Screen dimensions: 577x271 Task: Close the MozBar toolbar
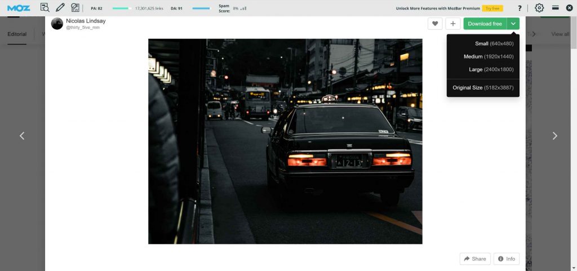[x=569, y=8]
